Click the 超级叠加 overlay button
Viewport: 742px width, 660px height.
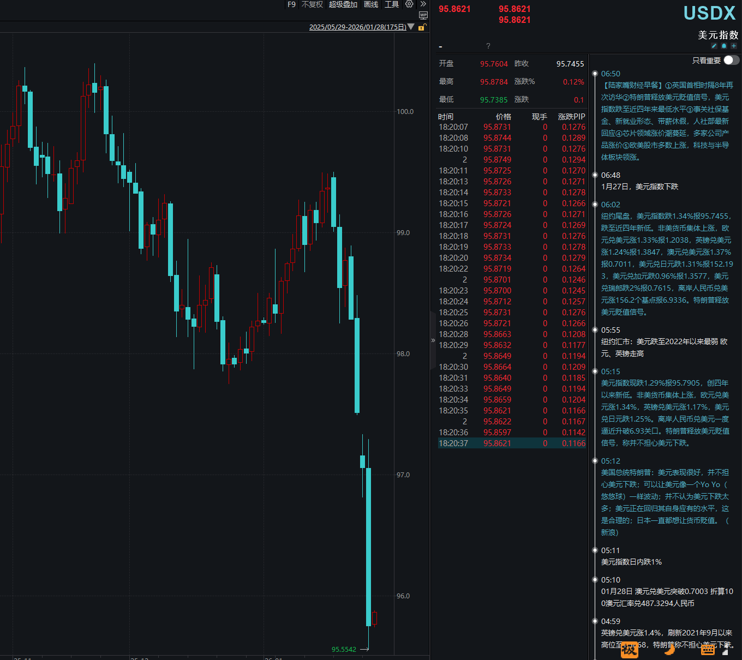click(x=343, y=4)
